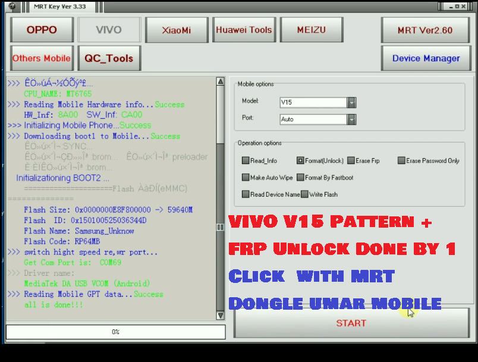478x362 pixels.
Task: Click the log scrollbar down arrow
Action: (221, 316)
